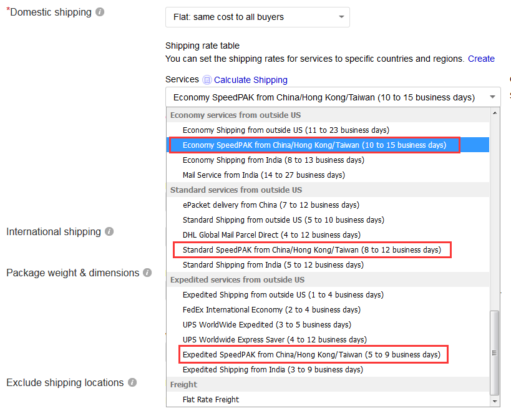The width and height of the screenshot is (511, 416).
Task: Choose Expedited SpeedPAK 5 to 9 days
Action: pos(311,355)
